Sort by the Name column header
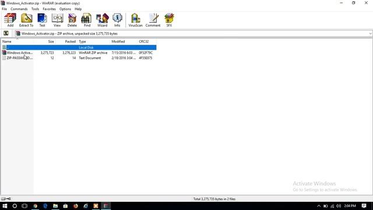Viewport: 373px width, 210px height. click(x=17, y=41)
